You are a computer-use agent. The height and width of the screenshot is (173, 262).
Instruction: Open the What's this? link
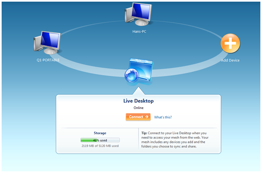point(163,117)
